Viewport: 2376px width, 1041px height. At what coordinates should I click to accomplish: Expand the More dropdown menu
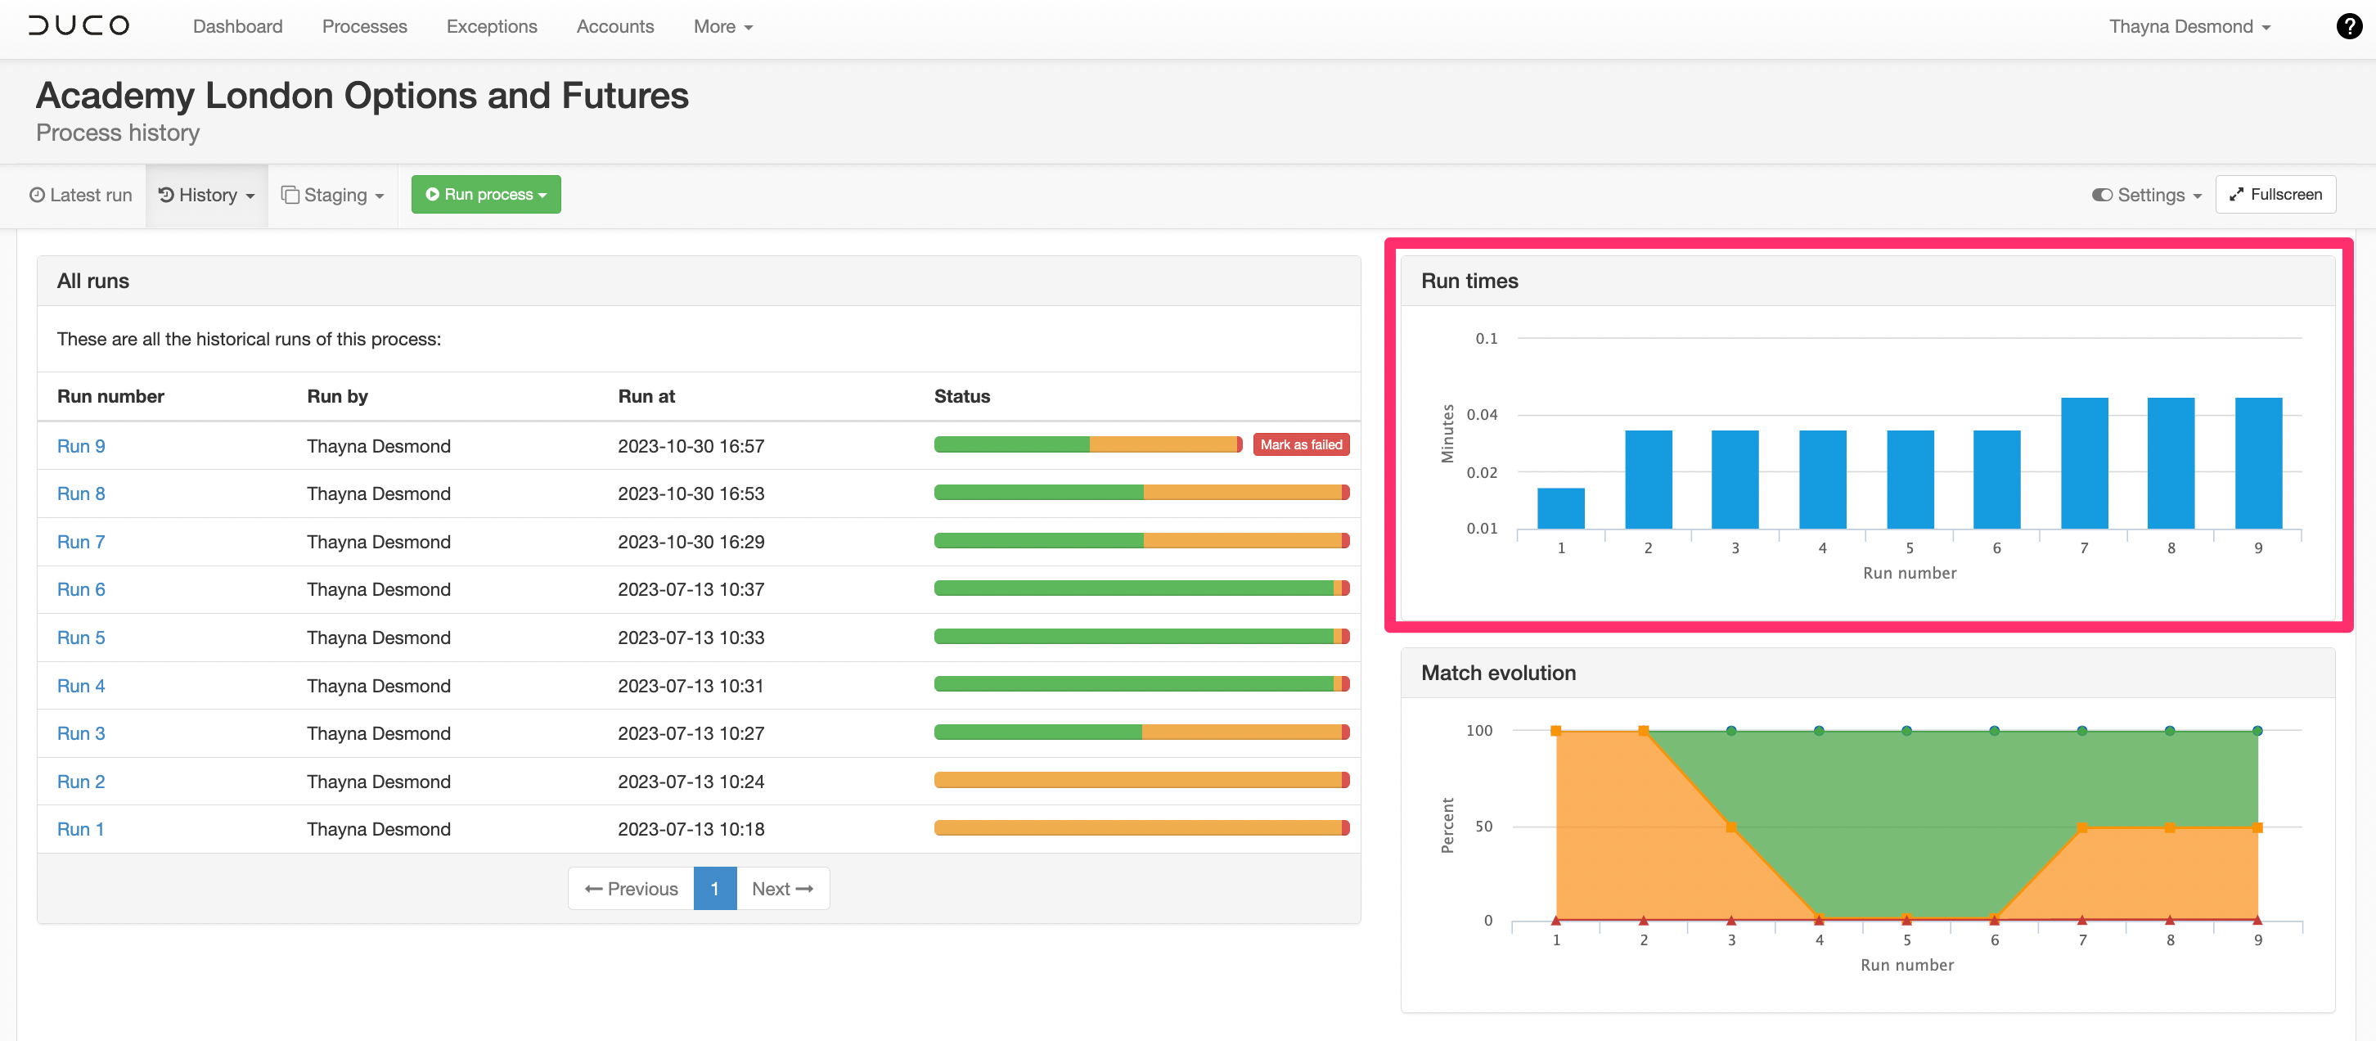(723, 26)
